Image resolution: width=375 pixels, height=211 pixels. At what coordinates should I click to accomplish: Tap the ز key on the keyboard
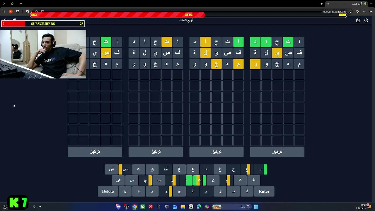tap(220, 191)
